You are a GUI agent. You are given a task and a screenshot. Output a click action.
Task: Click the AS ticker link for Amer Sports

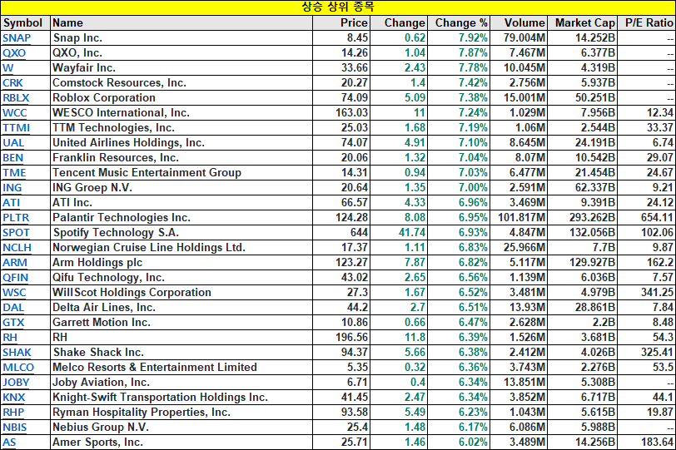pos(9,443)
